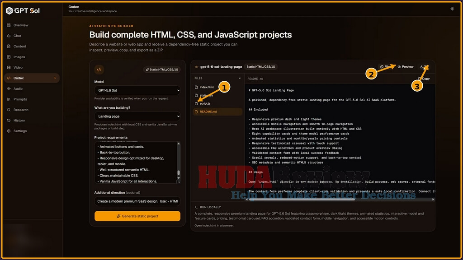The width and height of the screenshot is (463, 260).
Task: Open the Model dropdown showing GPT-5.6 Sol
Action: pyautogui.click(x=137, y=90)
